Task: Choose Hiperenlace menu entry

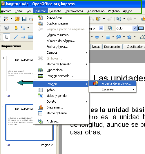Action: coord(61,70)
